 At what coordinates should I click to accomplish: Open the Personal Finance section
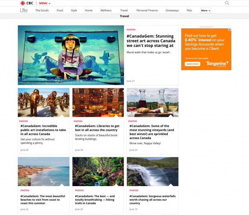tap(147, 10)
